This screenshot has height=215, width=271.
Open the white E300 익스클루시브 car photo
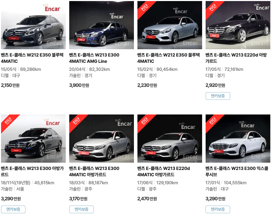coord(238,138)
